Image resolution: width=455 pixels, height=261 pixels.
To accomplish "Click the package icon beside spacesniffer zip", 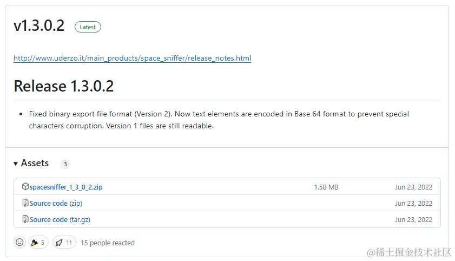I will (x=25, y=187).
